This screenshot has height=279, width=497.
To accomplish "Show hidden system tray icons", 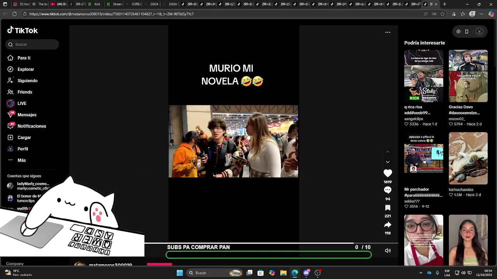I will click(421, 273).
